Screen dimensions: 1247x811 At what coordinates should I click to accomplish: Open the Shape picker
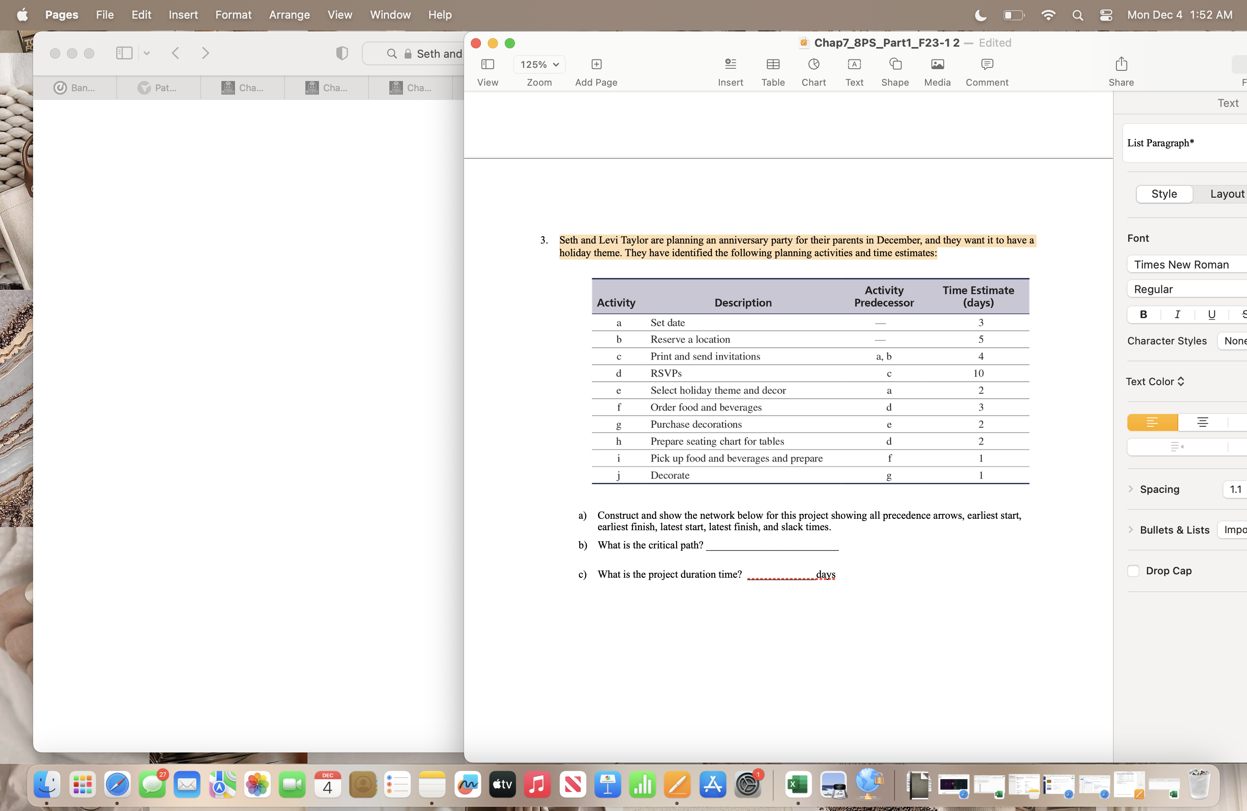[x=895, y=64]
